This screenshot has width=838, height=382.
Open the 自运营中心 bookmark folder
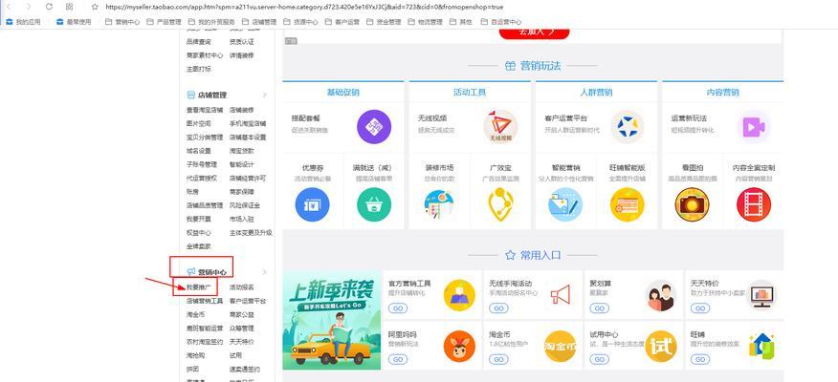[500, 22]
